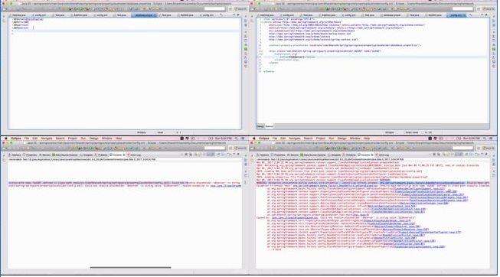The image size is (500, 277).
Task: Toggle Scroll Lock in the short-error console toolbar
Action: coord(200,155)
